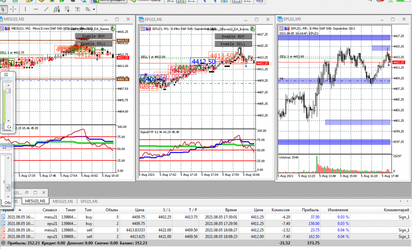This screenshot has height=249, width=412.
Task: Switch to the EPU21,M1 chart tab
Action: click(89, 201)
